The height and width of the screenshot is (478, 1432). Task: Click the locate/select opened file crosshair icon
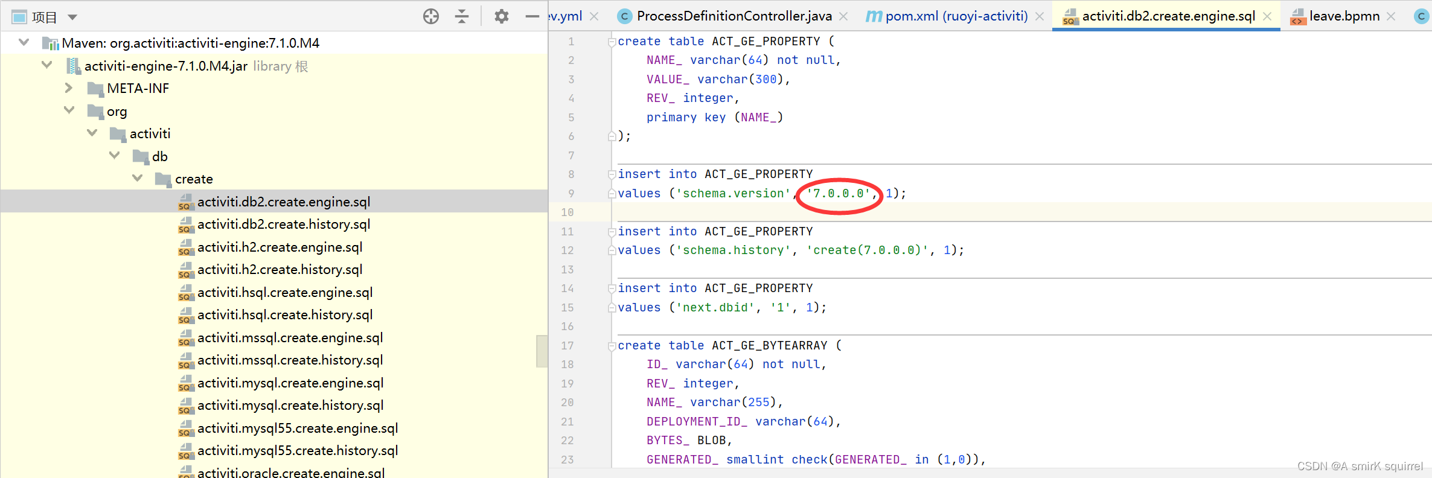click(x=431, y=16)
